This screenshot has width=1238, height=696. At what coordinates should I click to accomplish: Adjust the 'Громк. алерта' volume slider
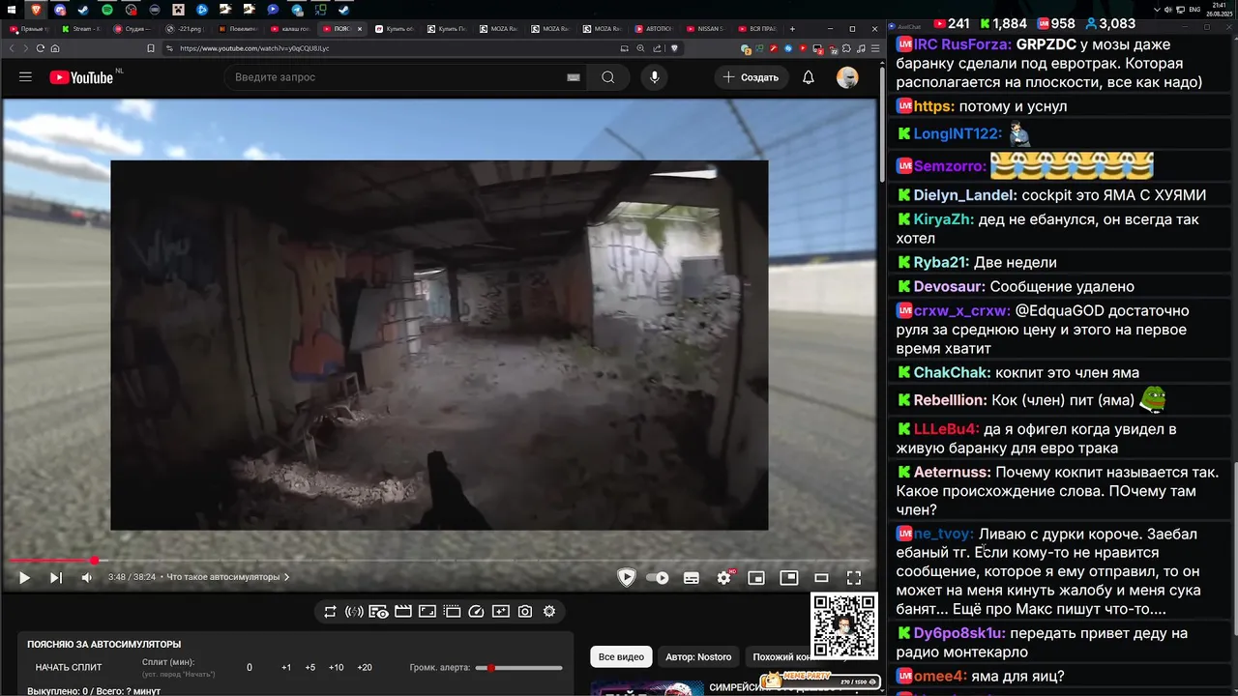tap(519, 668)
